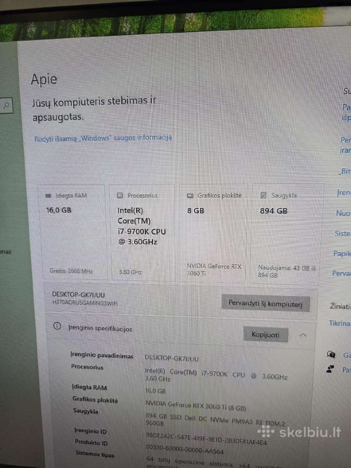Click the Įdiegta RAM card icon

(48, 196)
